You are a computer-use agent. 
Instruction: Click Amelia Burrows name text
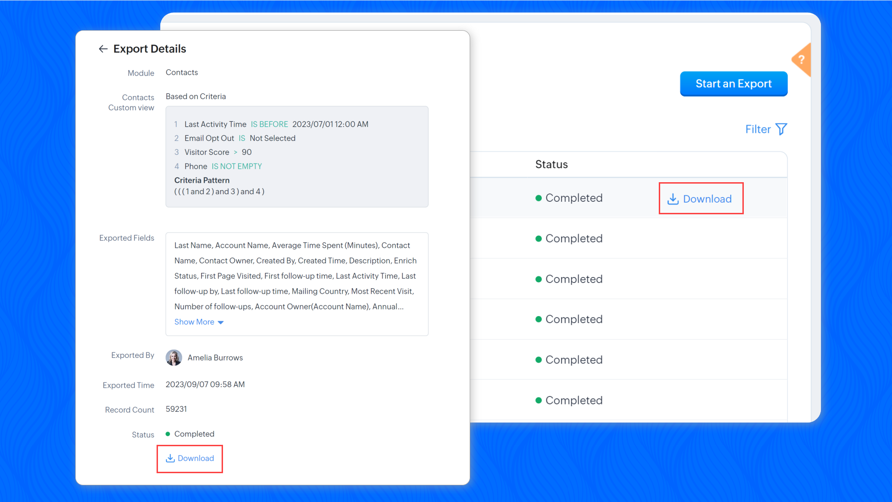[215, 357]
